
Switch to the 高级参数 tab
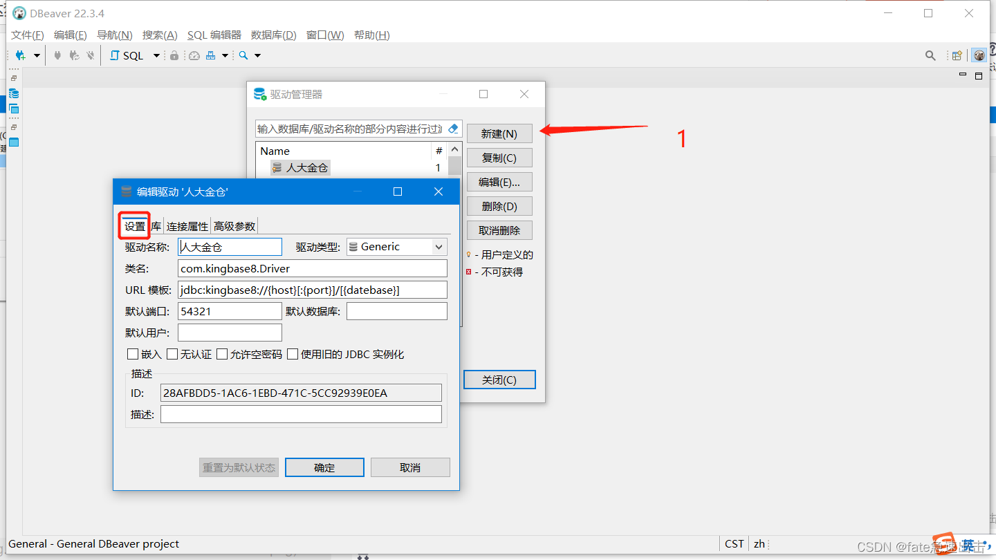pos(234,226)
